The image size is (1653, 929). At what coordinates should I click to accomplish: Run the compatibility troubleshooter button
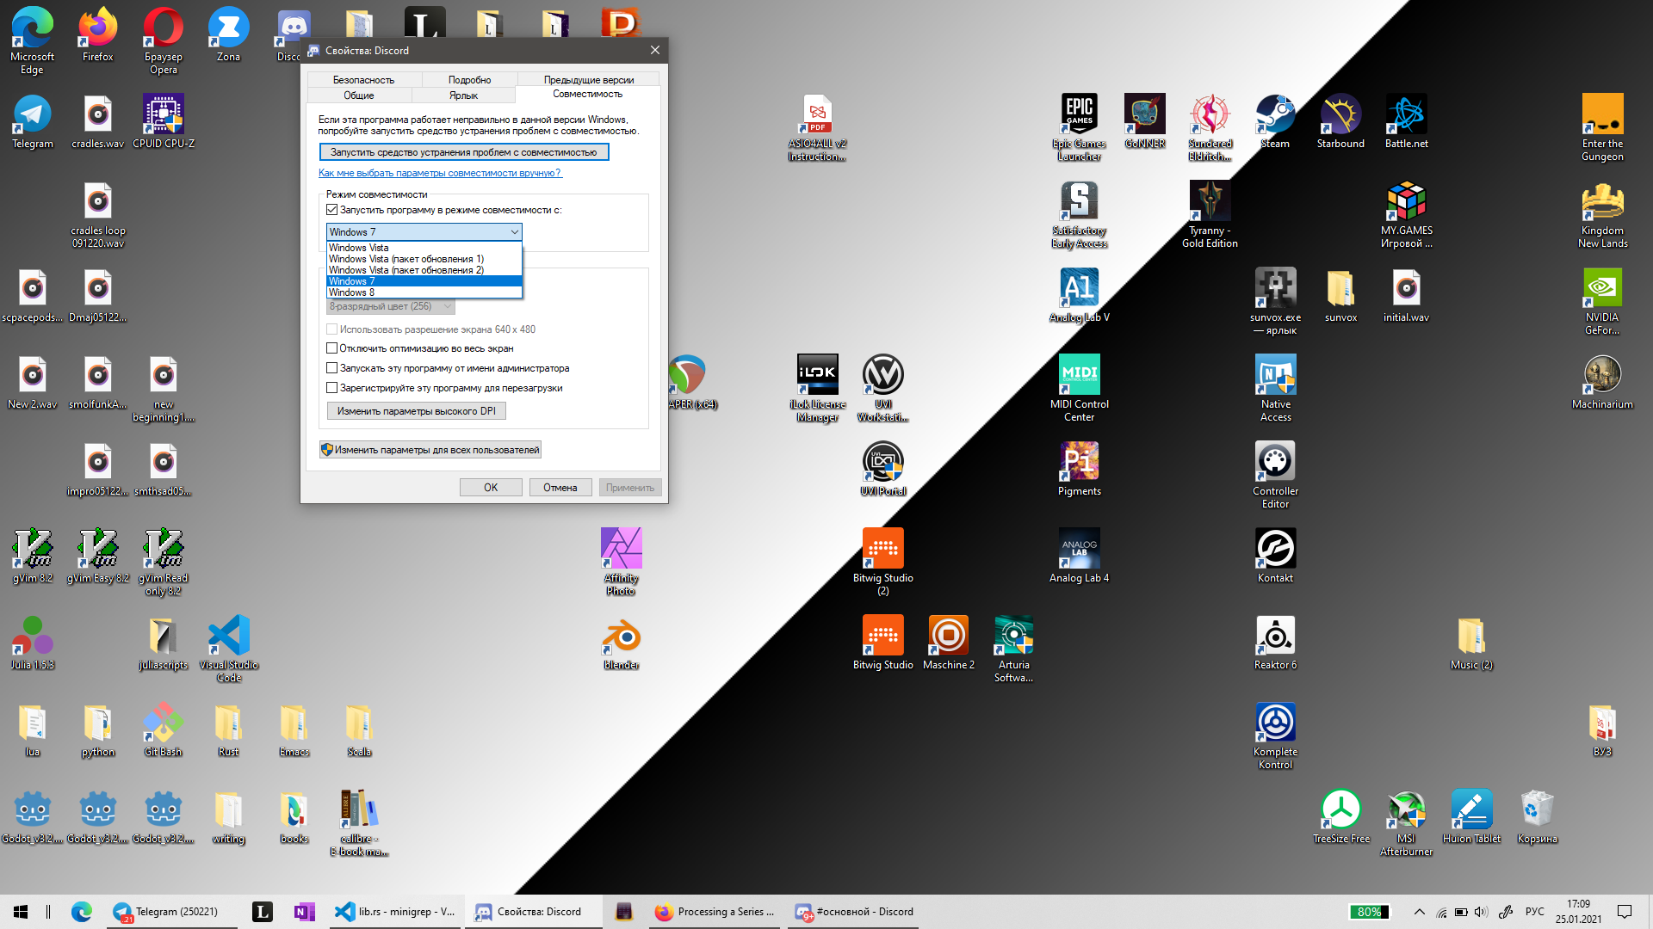[464, 152]
